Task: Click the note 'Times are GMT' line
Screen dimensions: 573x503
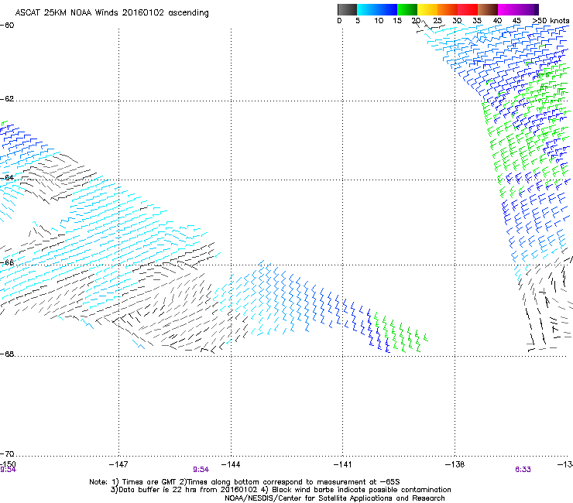Action: pos(245,482)
